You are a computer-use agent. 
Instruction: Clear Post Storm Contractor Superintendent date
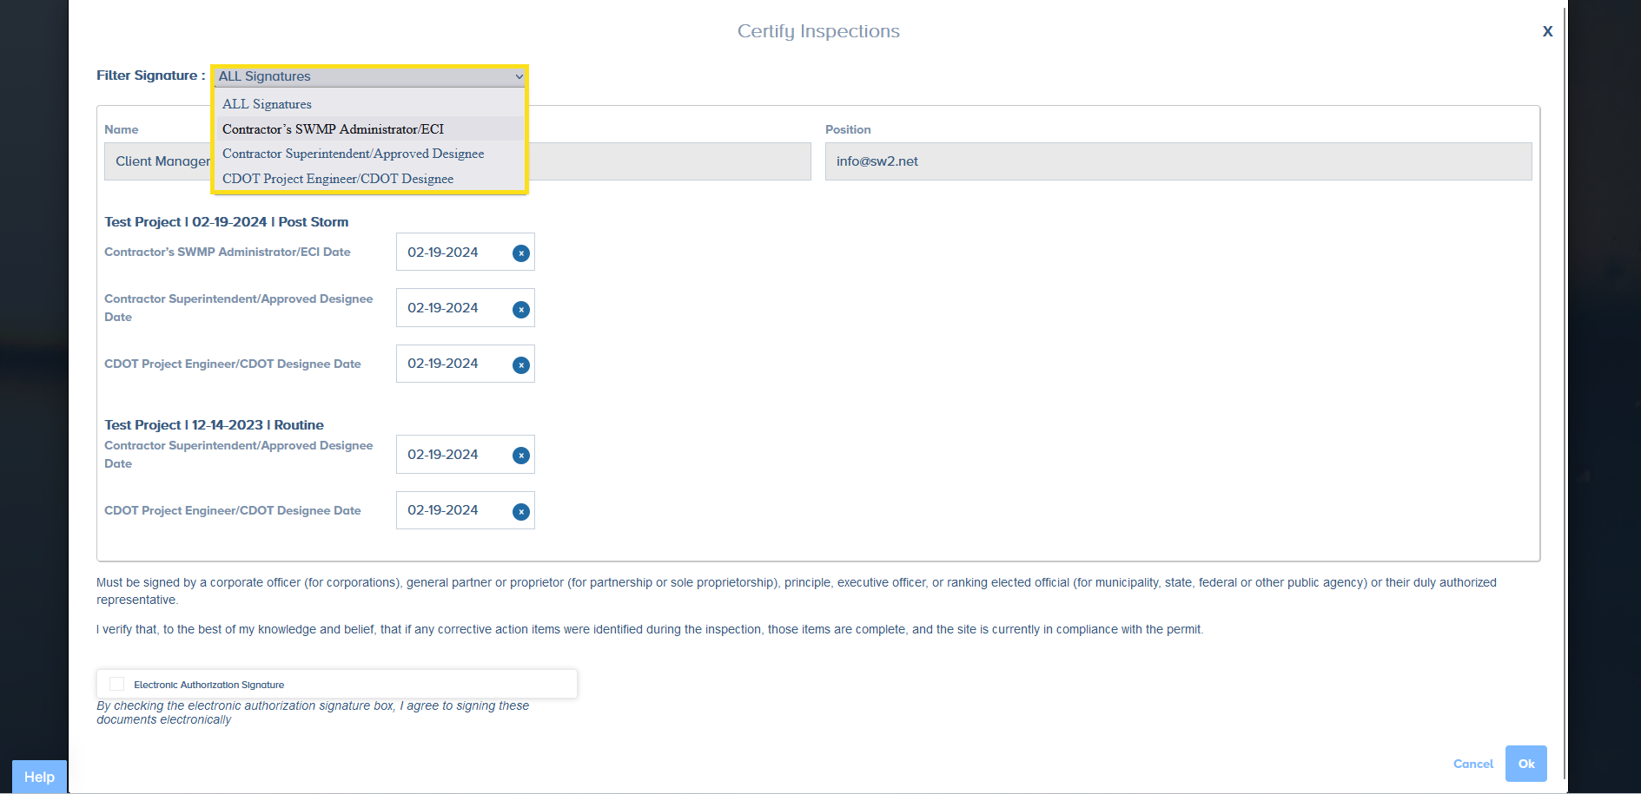tap(521, 310)
